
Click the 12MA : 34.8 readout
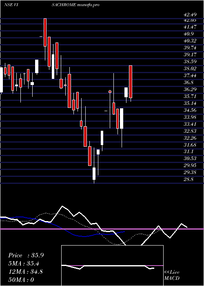tap(26, 272)
